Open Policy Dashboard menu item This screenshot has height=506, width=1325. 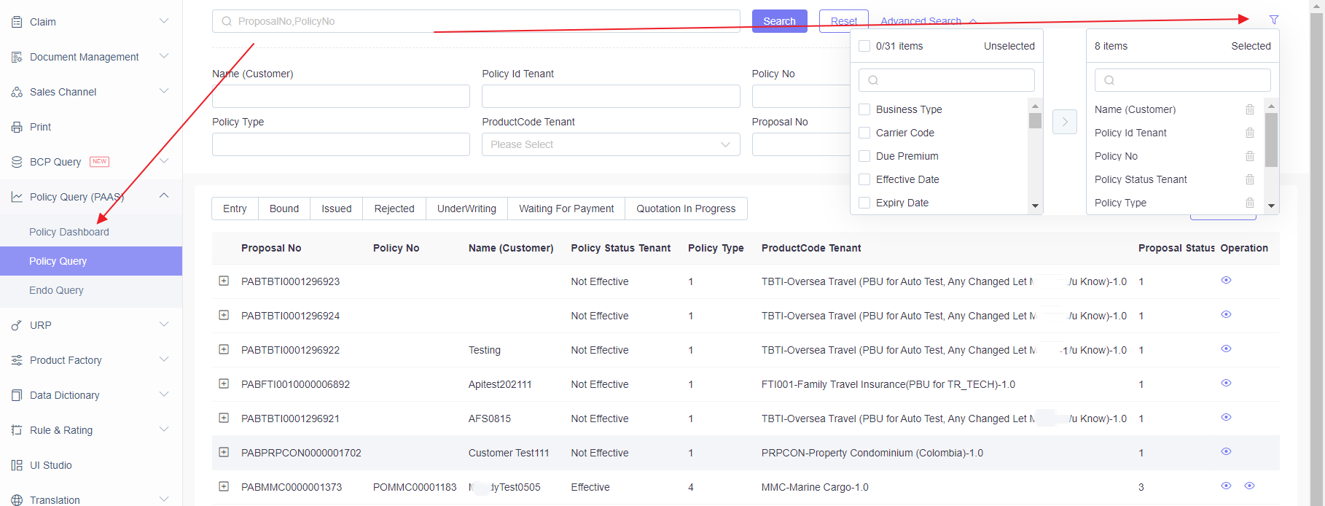[69, 232]
